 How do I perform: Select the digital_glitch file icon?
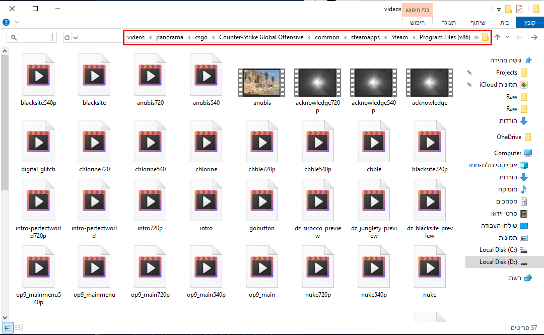click(38, 141)
